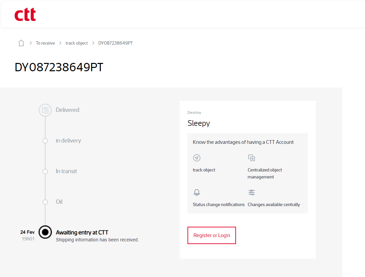Select the Awaiting entry at CTT marker
Viewport: 365px width, 277px height.
pyautogui.click(x=45, y=232)
